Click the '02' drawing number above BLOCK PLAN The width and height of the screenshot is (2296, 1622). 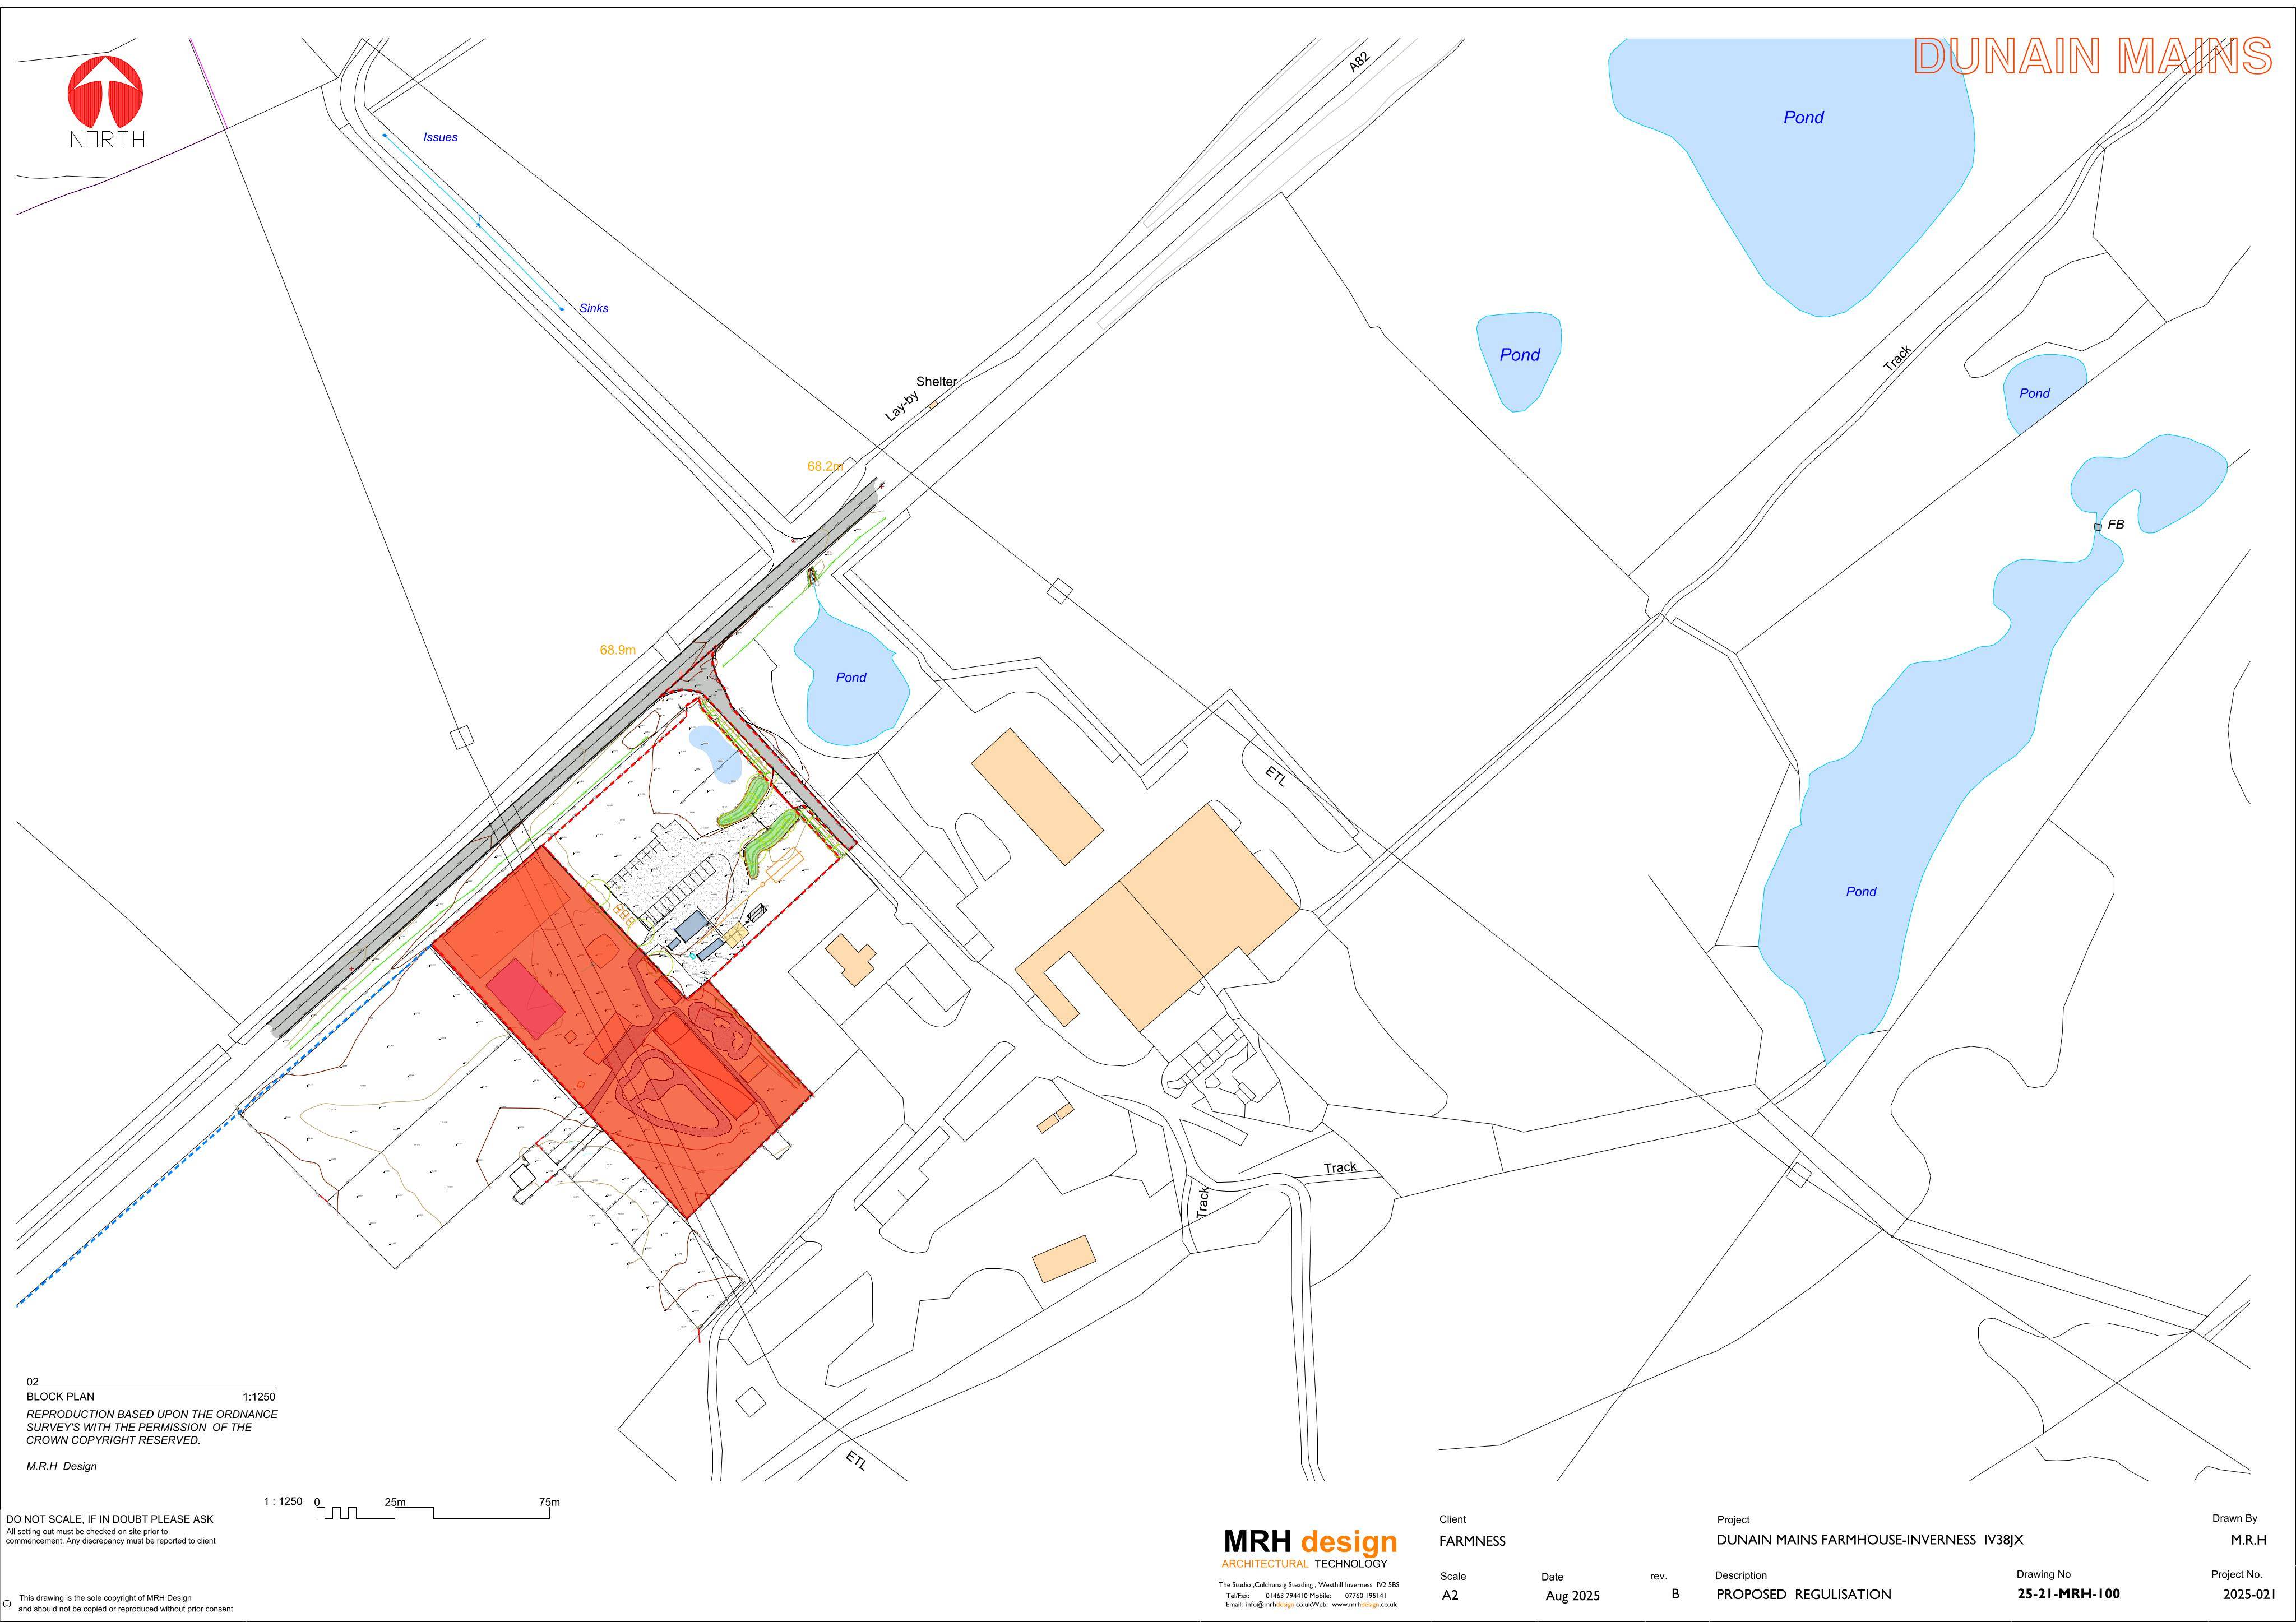tap(33, 1382)
